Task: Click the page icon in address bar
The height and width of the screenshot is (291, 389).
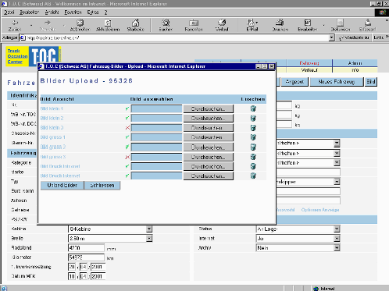Action: point(23,37)
